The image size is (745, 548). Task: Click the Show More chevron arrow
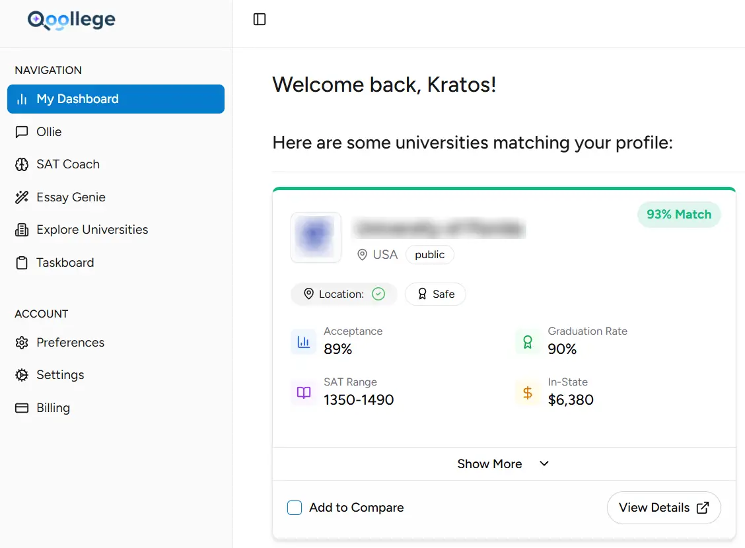click(544, 463)
